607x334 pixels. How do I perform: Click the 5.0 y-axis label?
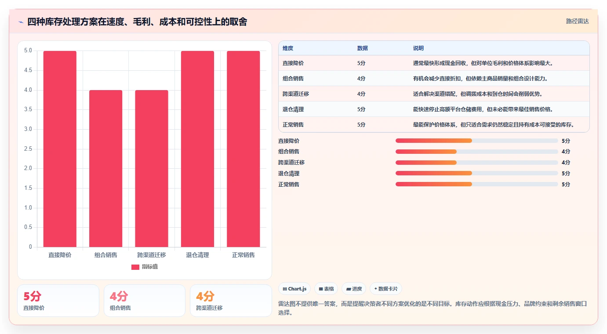tap(28, 51)
